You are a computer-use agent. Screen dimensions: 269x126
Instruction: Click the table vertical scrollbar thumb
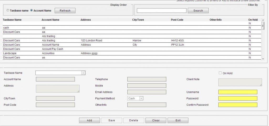[x=263, y=26]
